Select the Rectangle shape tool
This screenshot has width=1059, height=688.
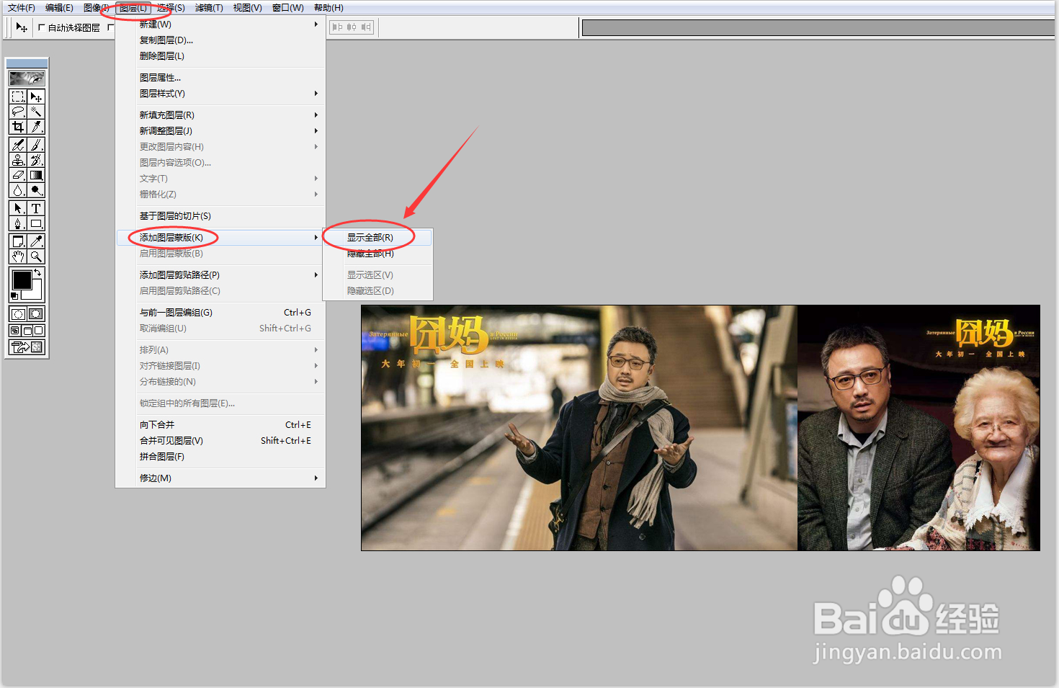point(36,223)
